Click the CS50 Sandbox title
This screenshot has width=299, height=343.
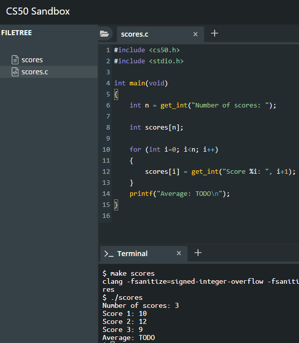coord(38,11)
